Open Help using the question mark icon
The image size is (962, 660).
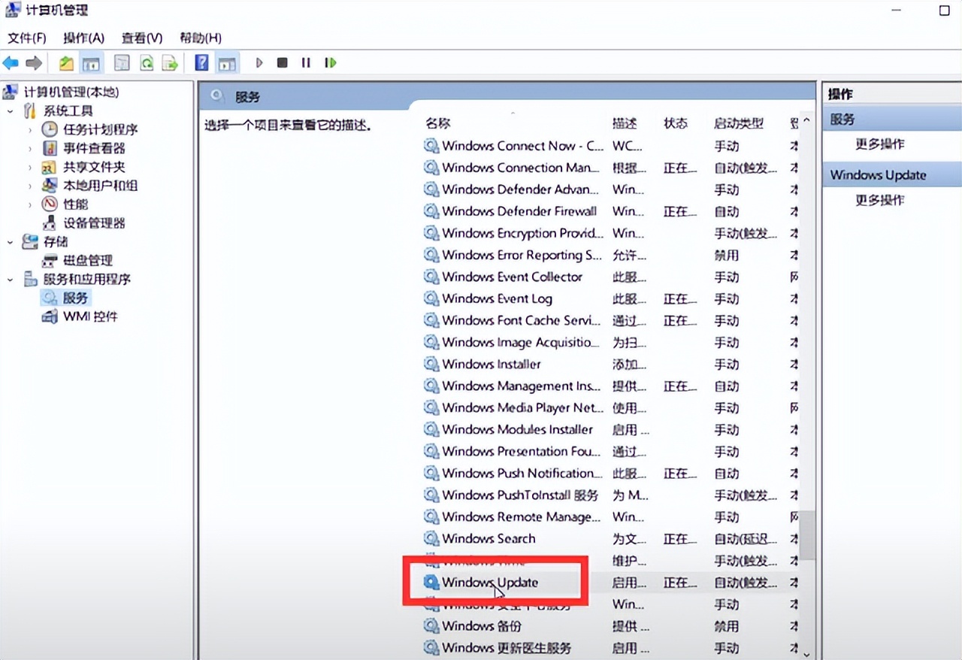201,62
